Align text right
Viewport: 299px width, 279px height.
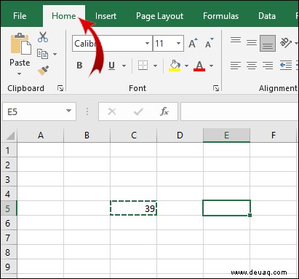coord(268,66)
